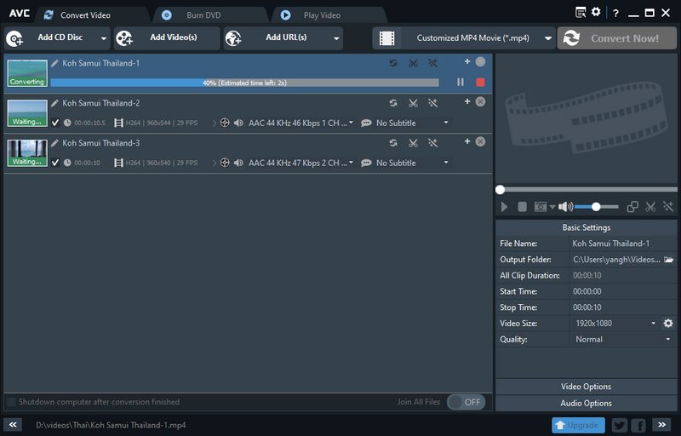Open Customized MP4 Movie output profile dropdown
The height and width of the screenshot is (436, 681).
pyautogui.click(x=463, y=38)
